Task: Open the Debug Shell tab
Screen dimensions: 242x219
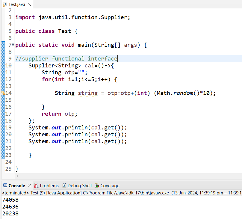Action: click(x=79, y=185)
